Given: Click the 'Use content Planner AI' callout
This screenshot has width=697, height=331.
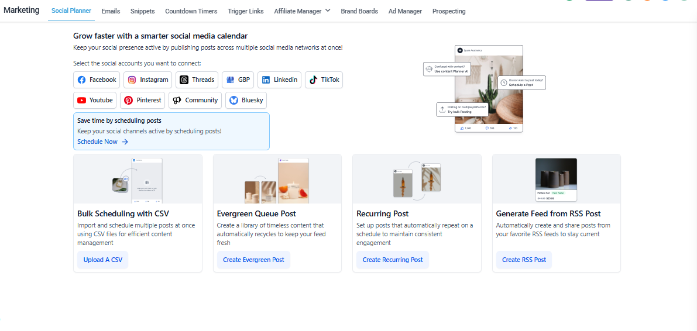Looking at the screenshot, I should pos(447,69).
